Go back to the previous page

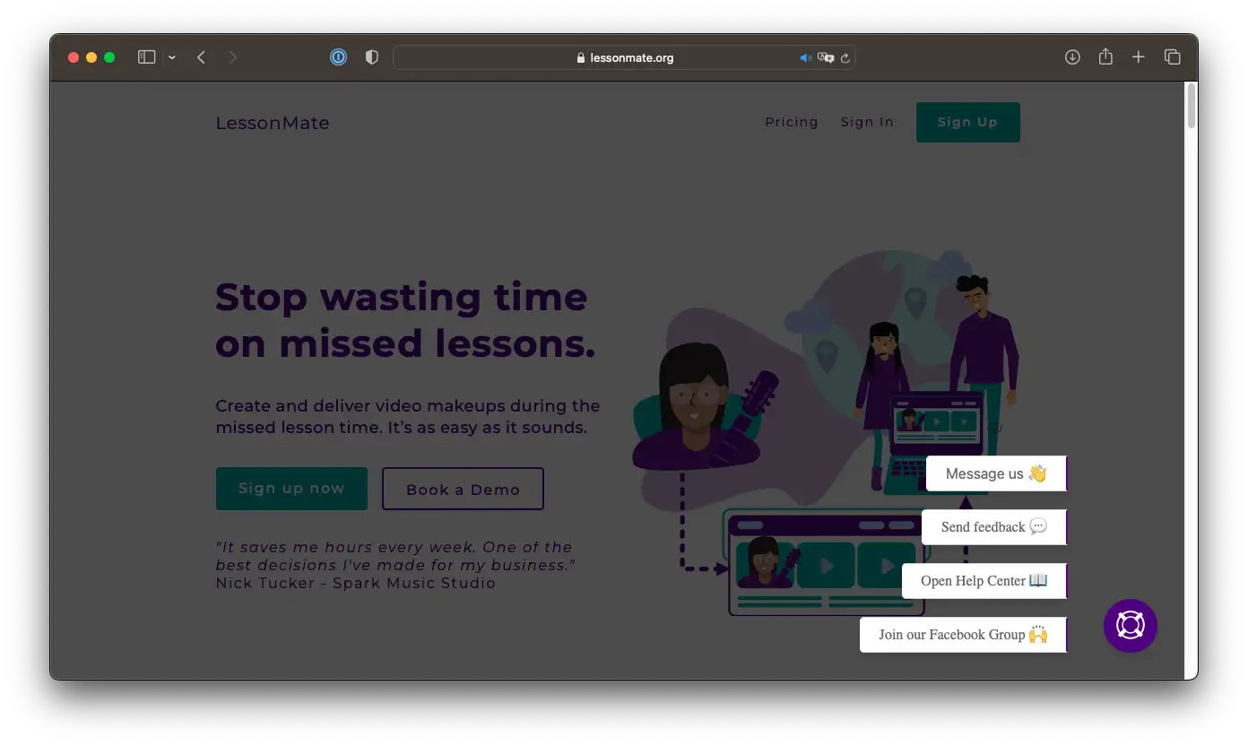[x=202, y=57]
